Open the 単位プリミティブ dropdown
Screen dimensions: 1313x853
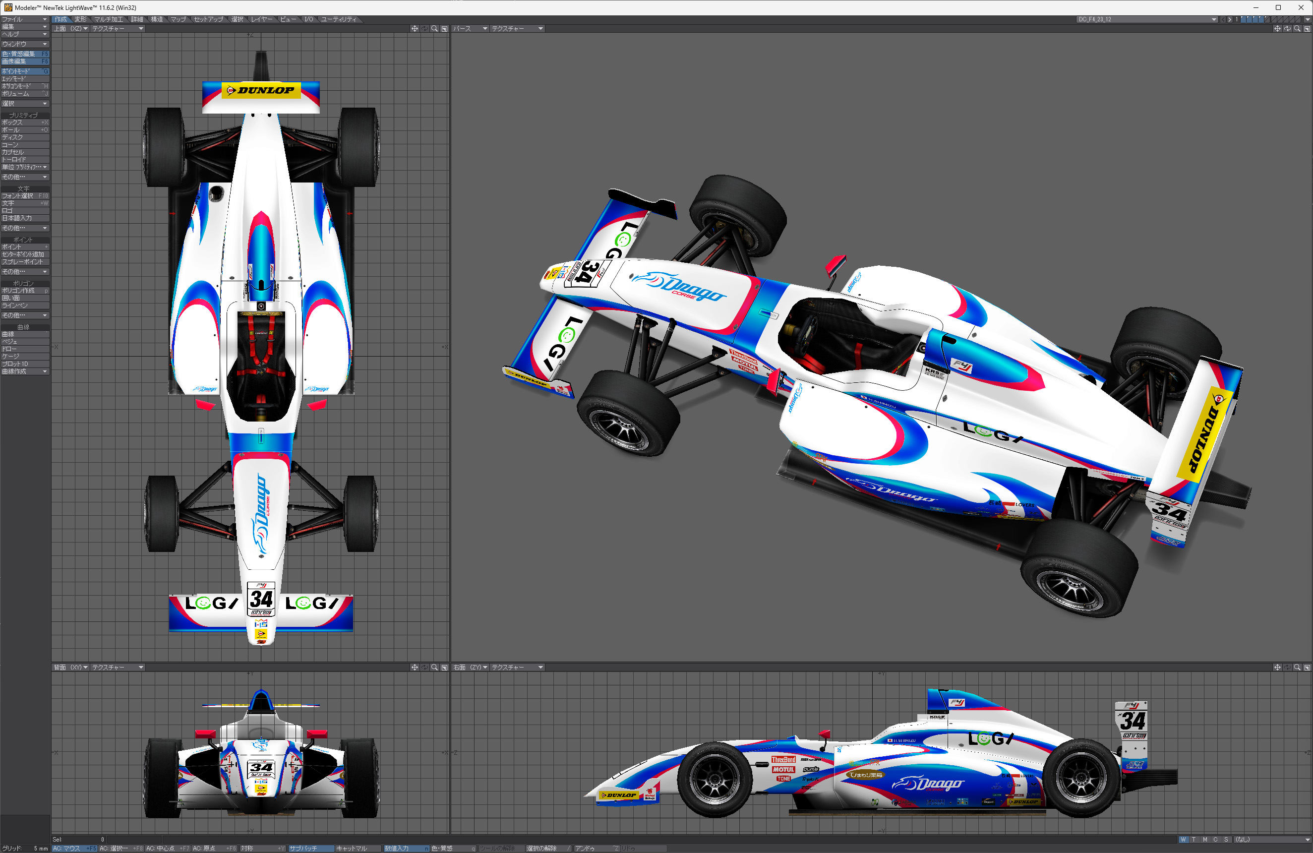click(x=25, y=167)
